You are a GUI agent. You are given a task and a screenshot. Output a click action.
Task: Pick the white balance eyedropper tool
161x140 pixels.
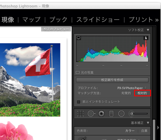pos(84,138)
